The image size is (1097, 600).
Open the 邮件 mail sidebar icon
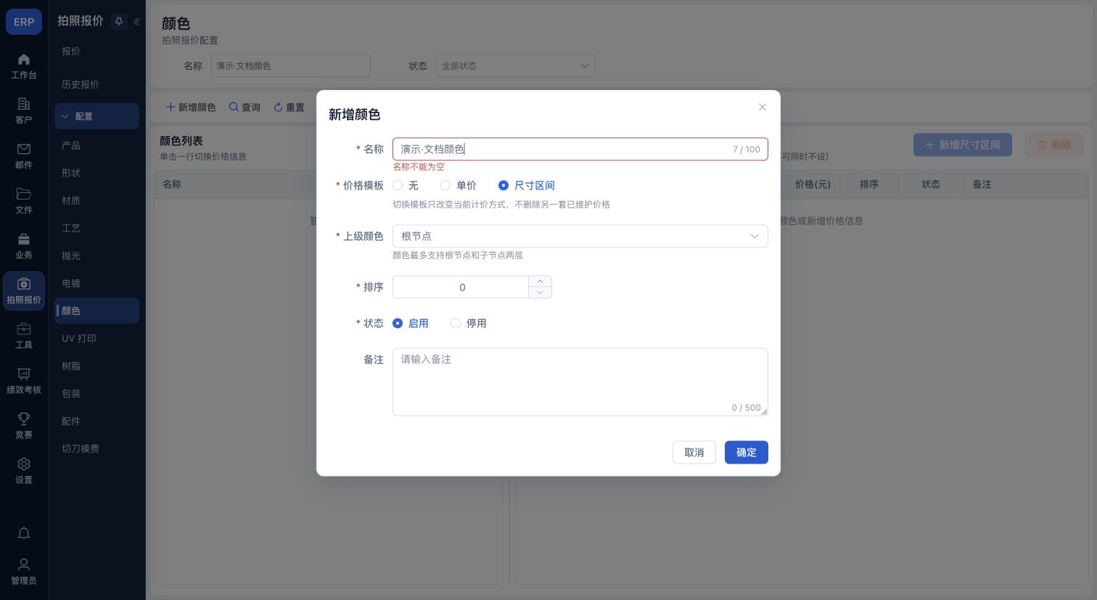click(x=24, y=156)
